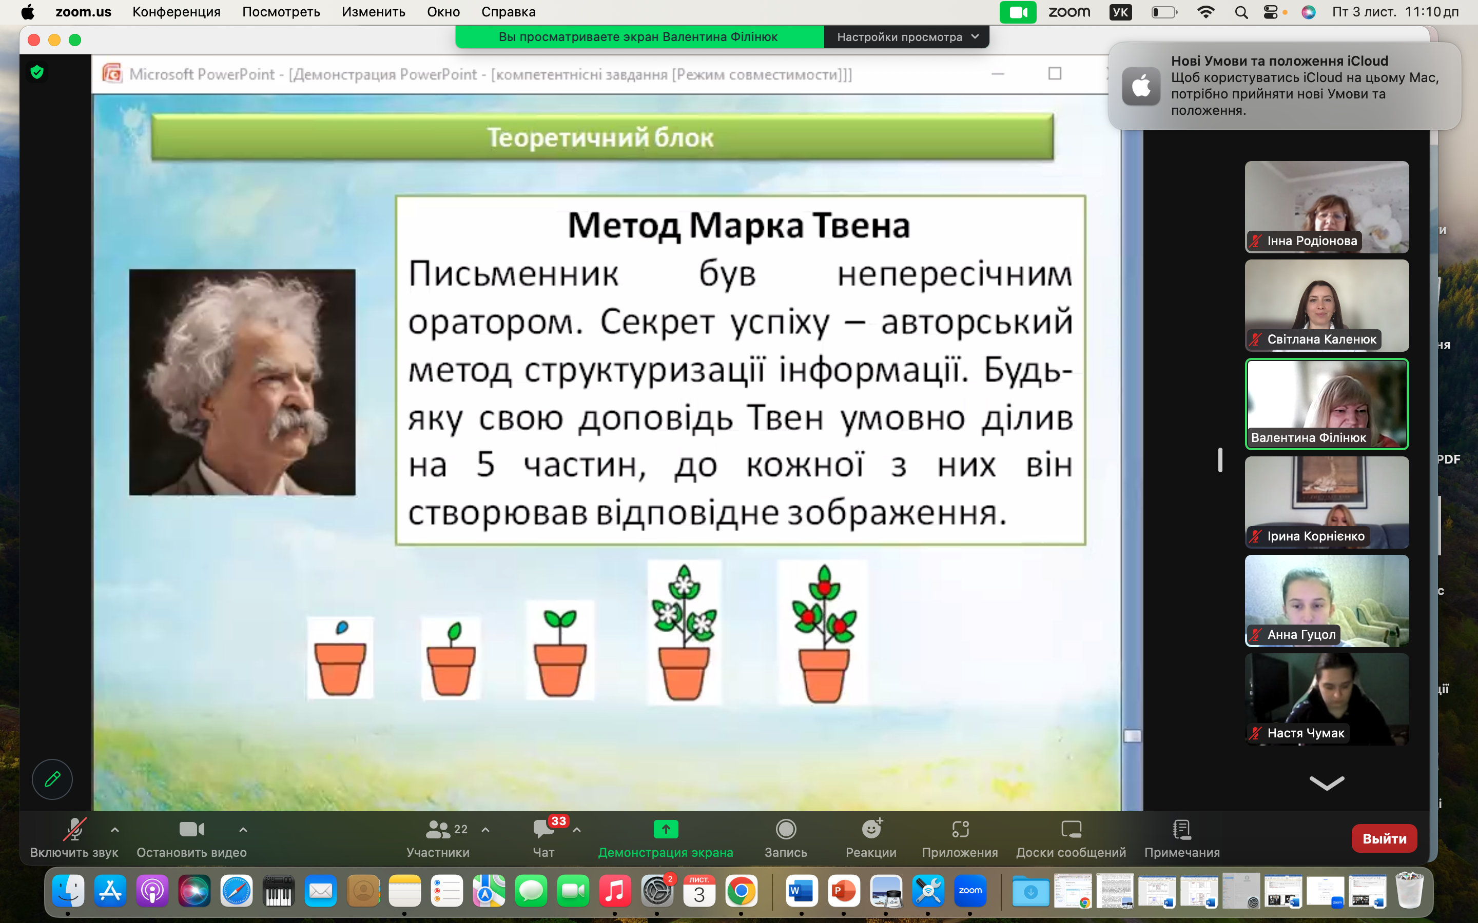The height and width of the screenshot is (923, 1478).
Task: Start recording with Запись button
Action: 785,829
